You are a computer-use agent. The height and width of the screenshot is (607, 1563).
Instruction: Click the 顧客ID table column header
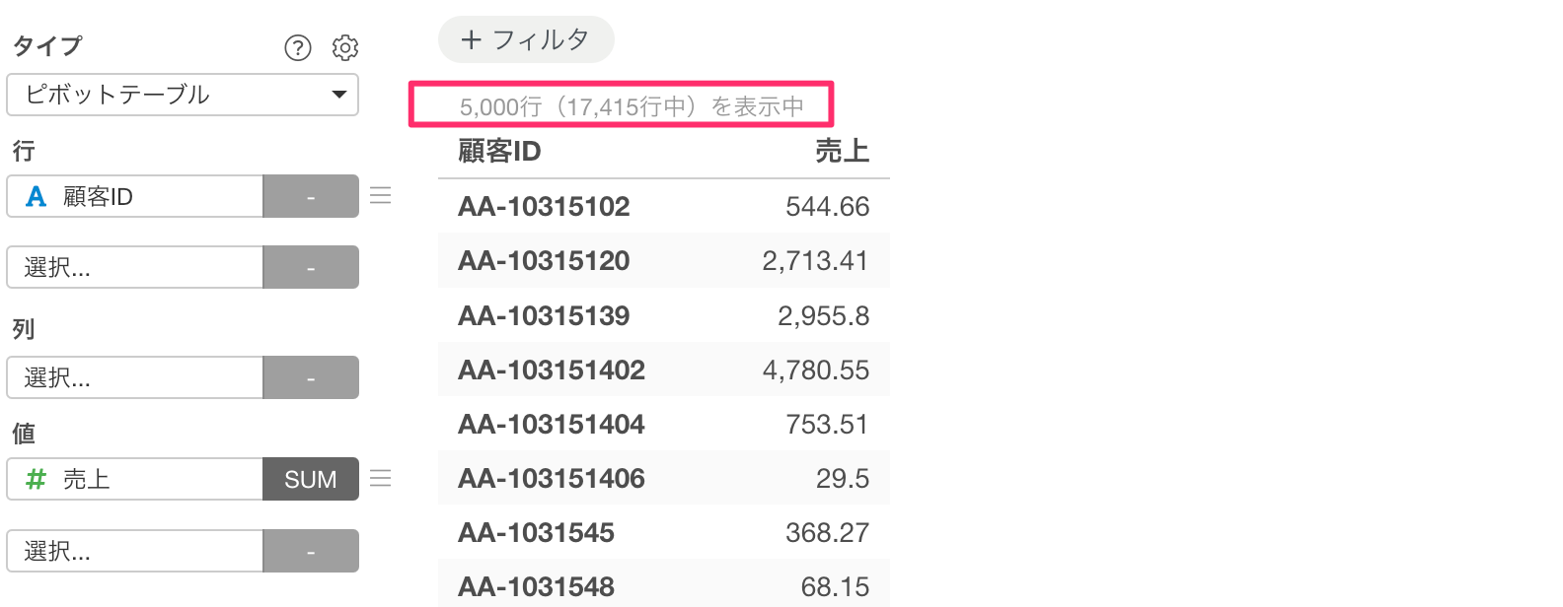pos(500,152)
